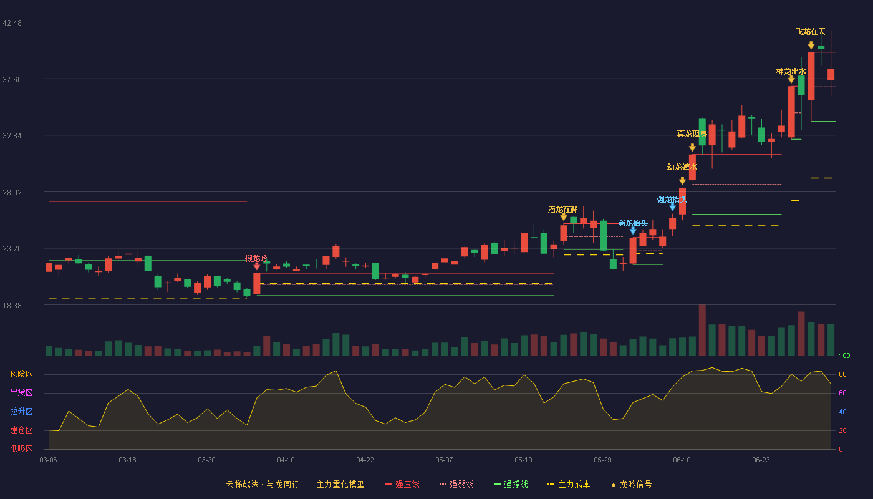Click the 23.20 price axis label

point(12,249)
